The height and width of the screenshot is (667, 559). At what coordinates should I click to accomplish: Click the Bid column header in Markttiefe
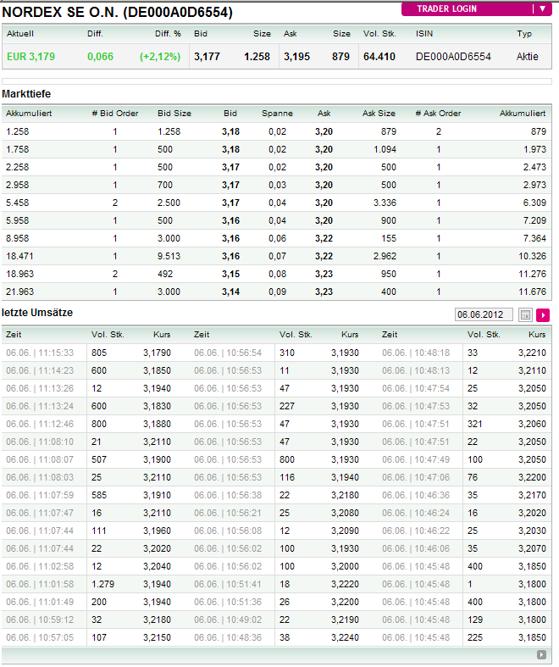[230, 113]
